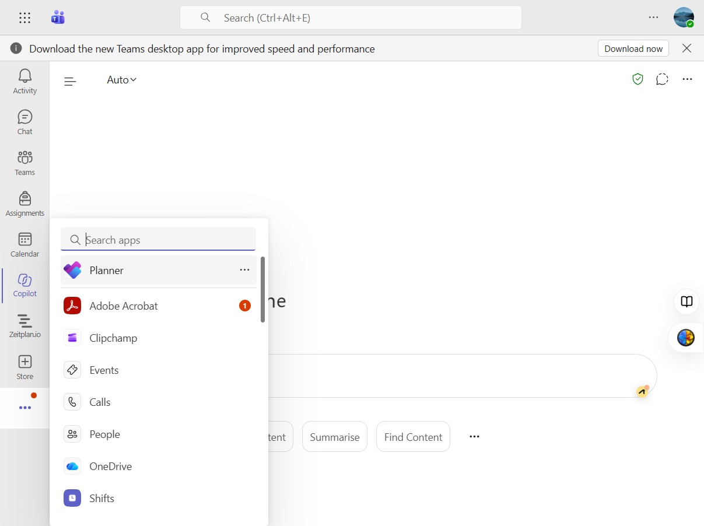Toggle the Copilot navigation pane
The width and height of the screenshot is (704, 526).
click(70, 82)
